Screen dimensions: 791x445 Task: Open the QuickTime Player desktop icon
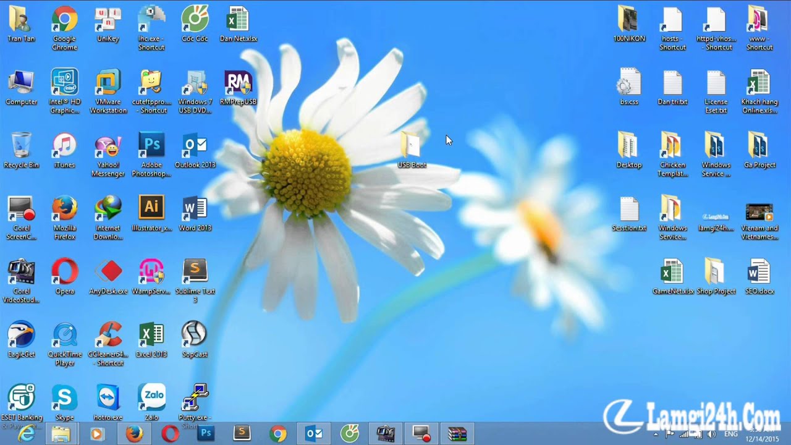coord(64,344)
